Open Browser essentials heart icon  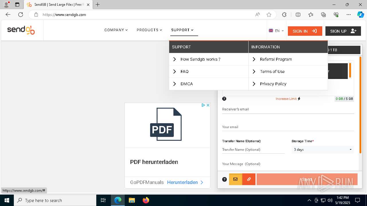pyautogui.click(x=336, y=15)
